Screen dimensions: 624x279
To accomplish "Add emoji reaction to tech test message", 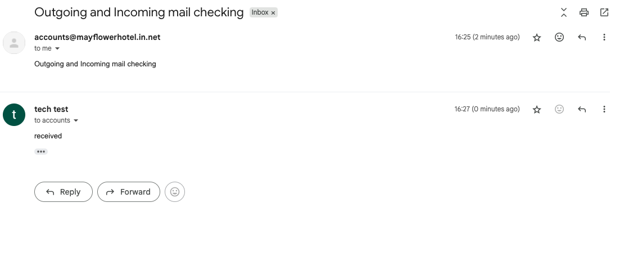I will tap(559, 109).
